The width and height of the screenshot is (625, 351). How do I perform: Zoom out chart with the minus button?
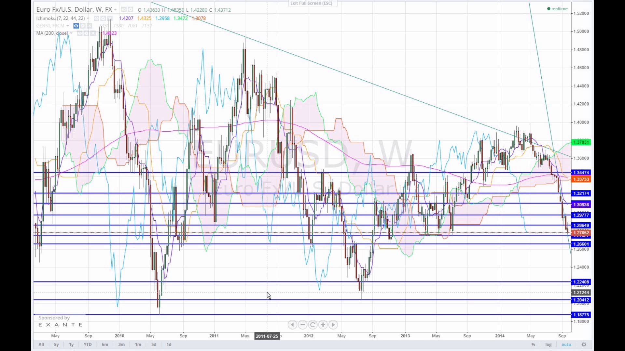[x=302, y=325]
